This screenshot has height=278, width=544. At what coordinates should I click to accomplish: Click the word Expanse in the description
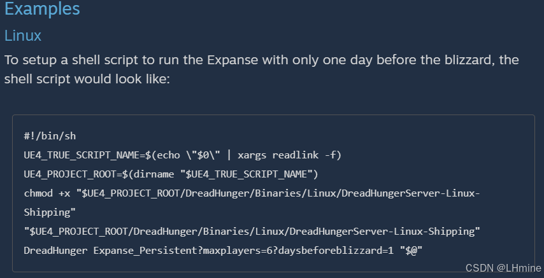click(233, 60)
